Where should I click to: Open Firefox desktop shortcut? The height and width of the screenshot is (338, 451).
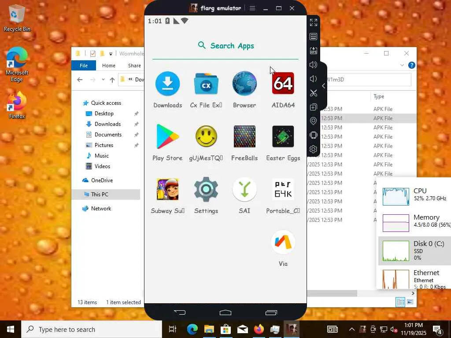click(x=17, y=105)
